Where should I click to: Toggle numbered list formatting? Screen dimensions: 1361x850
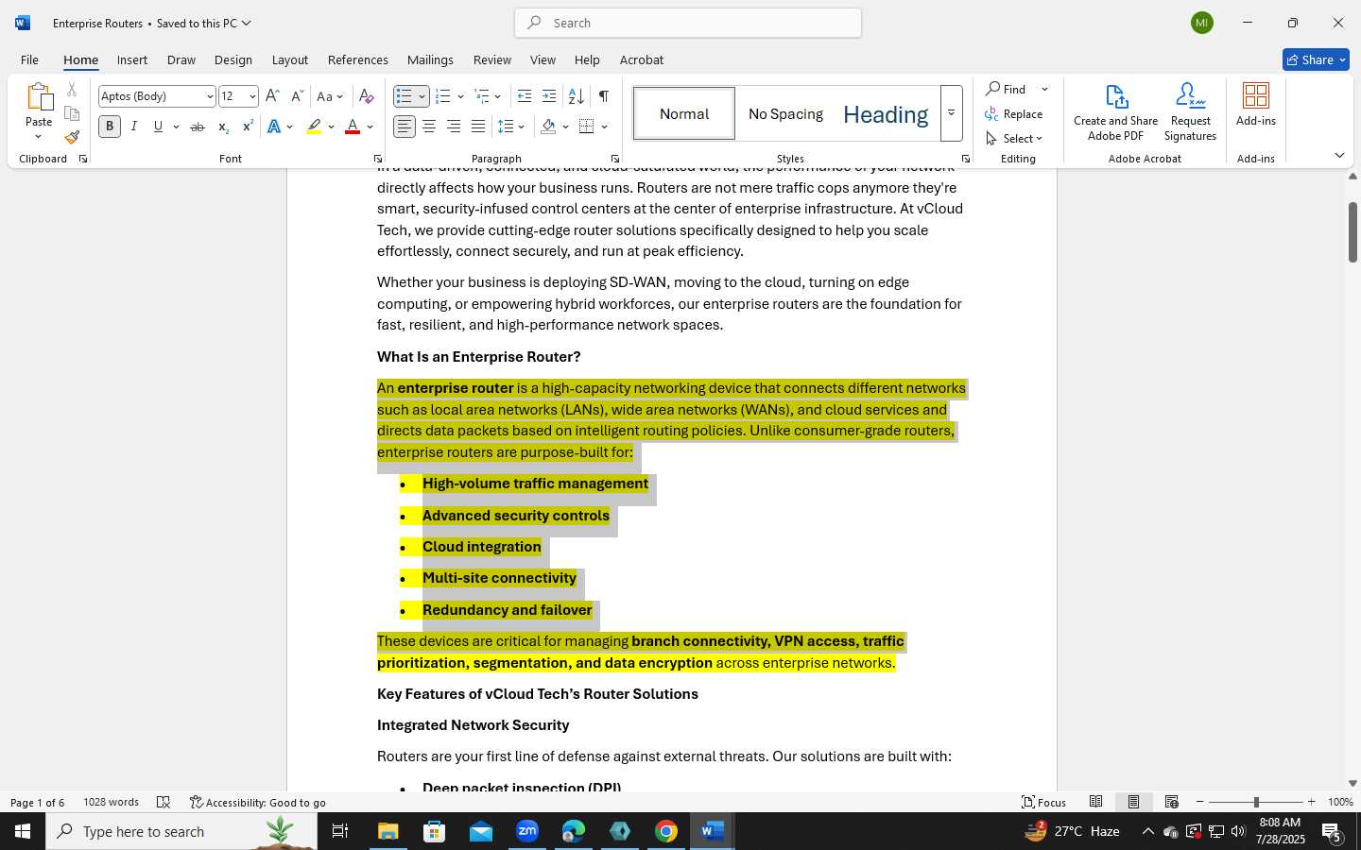(442, 96)
